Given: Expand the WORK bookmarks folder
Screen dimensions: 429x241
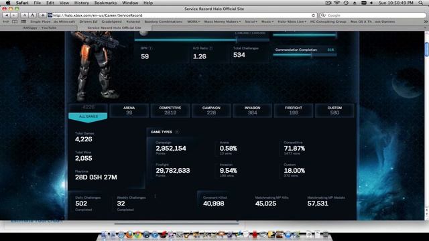Looking at the screenshot, I should click(194, 21).
